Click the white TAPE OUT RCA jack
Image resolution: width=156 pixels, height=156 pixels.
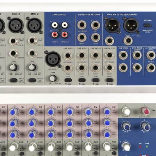65,25
